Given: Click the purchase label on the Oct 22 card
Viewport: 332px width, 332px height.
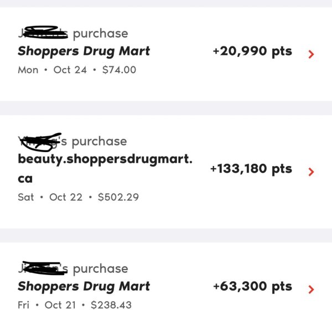Looking at the screenshot, I should pyautogui.click(x=99, y=142).
